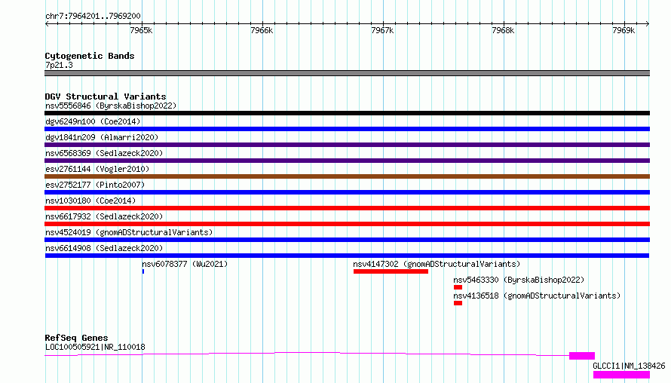The width and height of the screenshot is (671, 383).
Task: Open the Cytogenetic Bands track heading
Action: 90,56
